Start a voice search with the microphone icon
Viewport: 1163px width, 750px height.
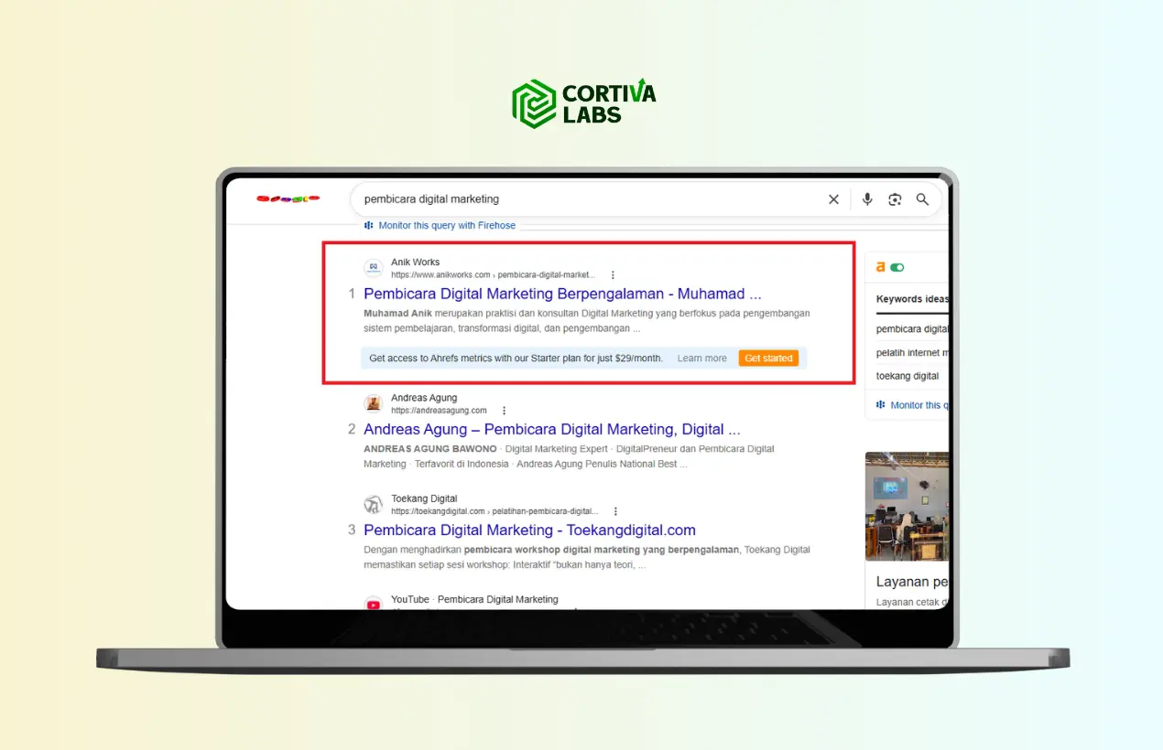(867, 199)
